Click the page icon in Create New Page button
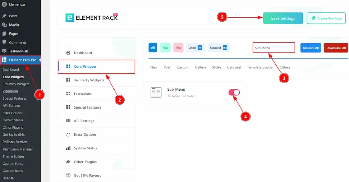Viewport: 349px width, 182px height. tap(314, 18)
